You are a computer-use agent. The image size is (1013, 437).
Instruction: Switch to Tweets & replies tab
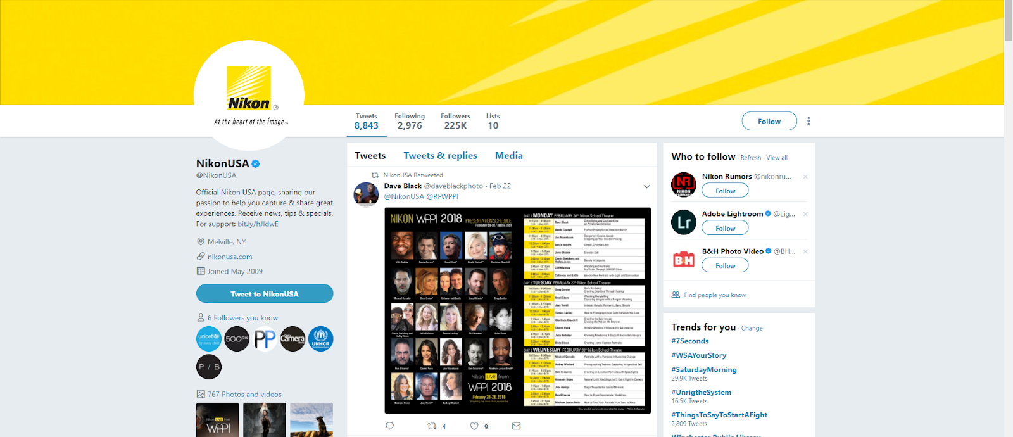tap(441, 155)
